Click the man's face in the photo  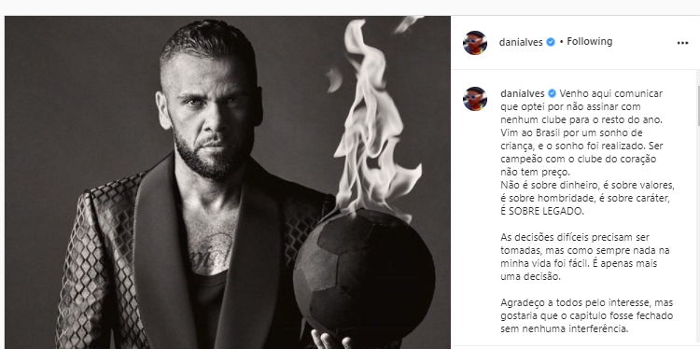pyautogui.click(x=211, y=117)
